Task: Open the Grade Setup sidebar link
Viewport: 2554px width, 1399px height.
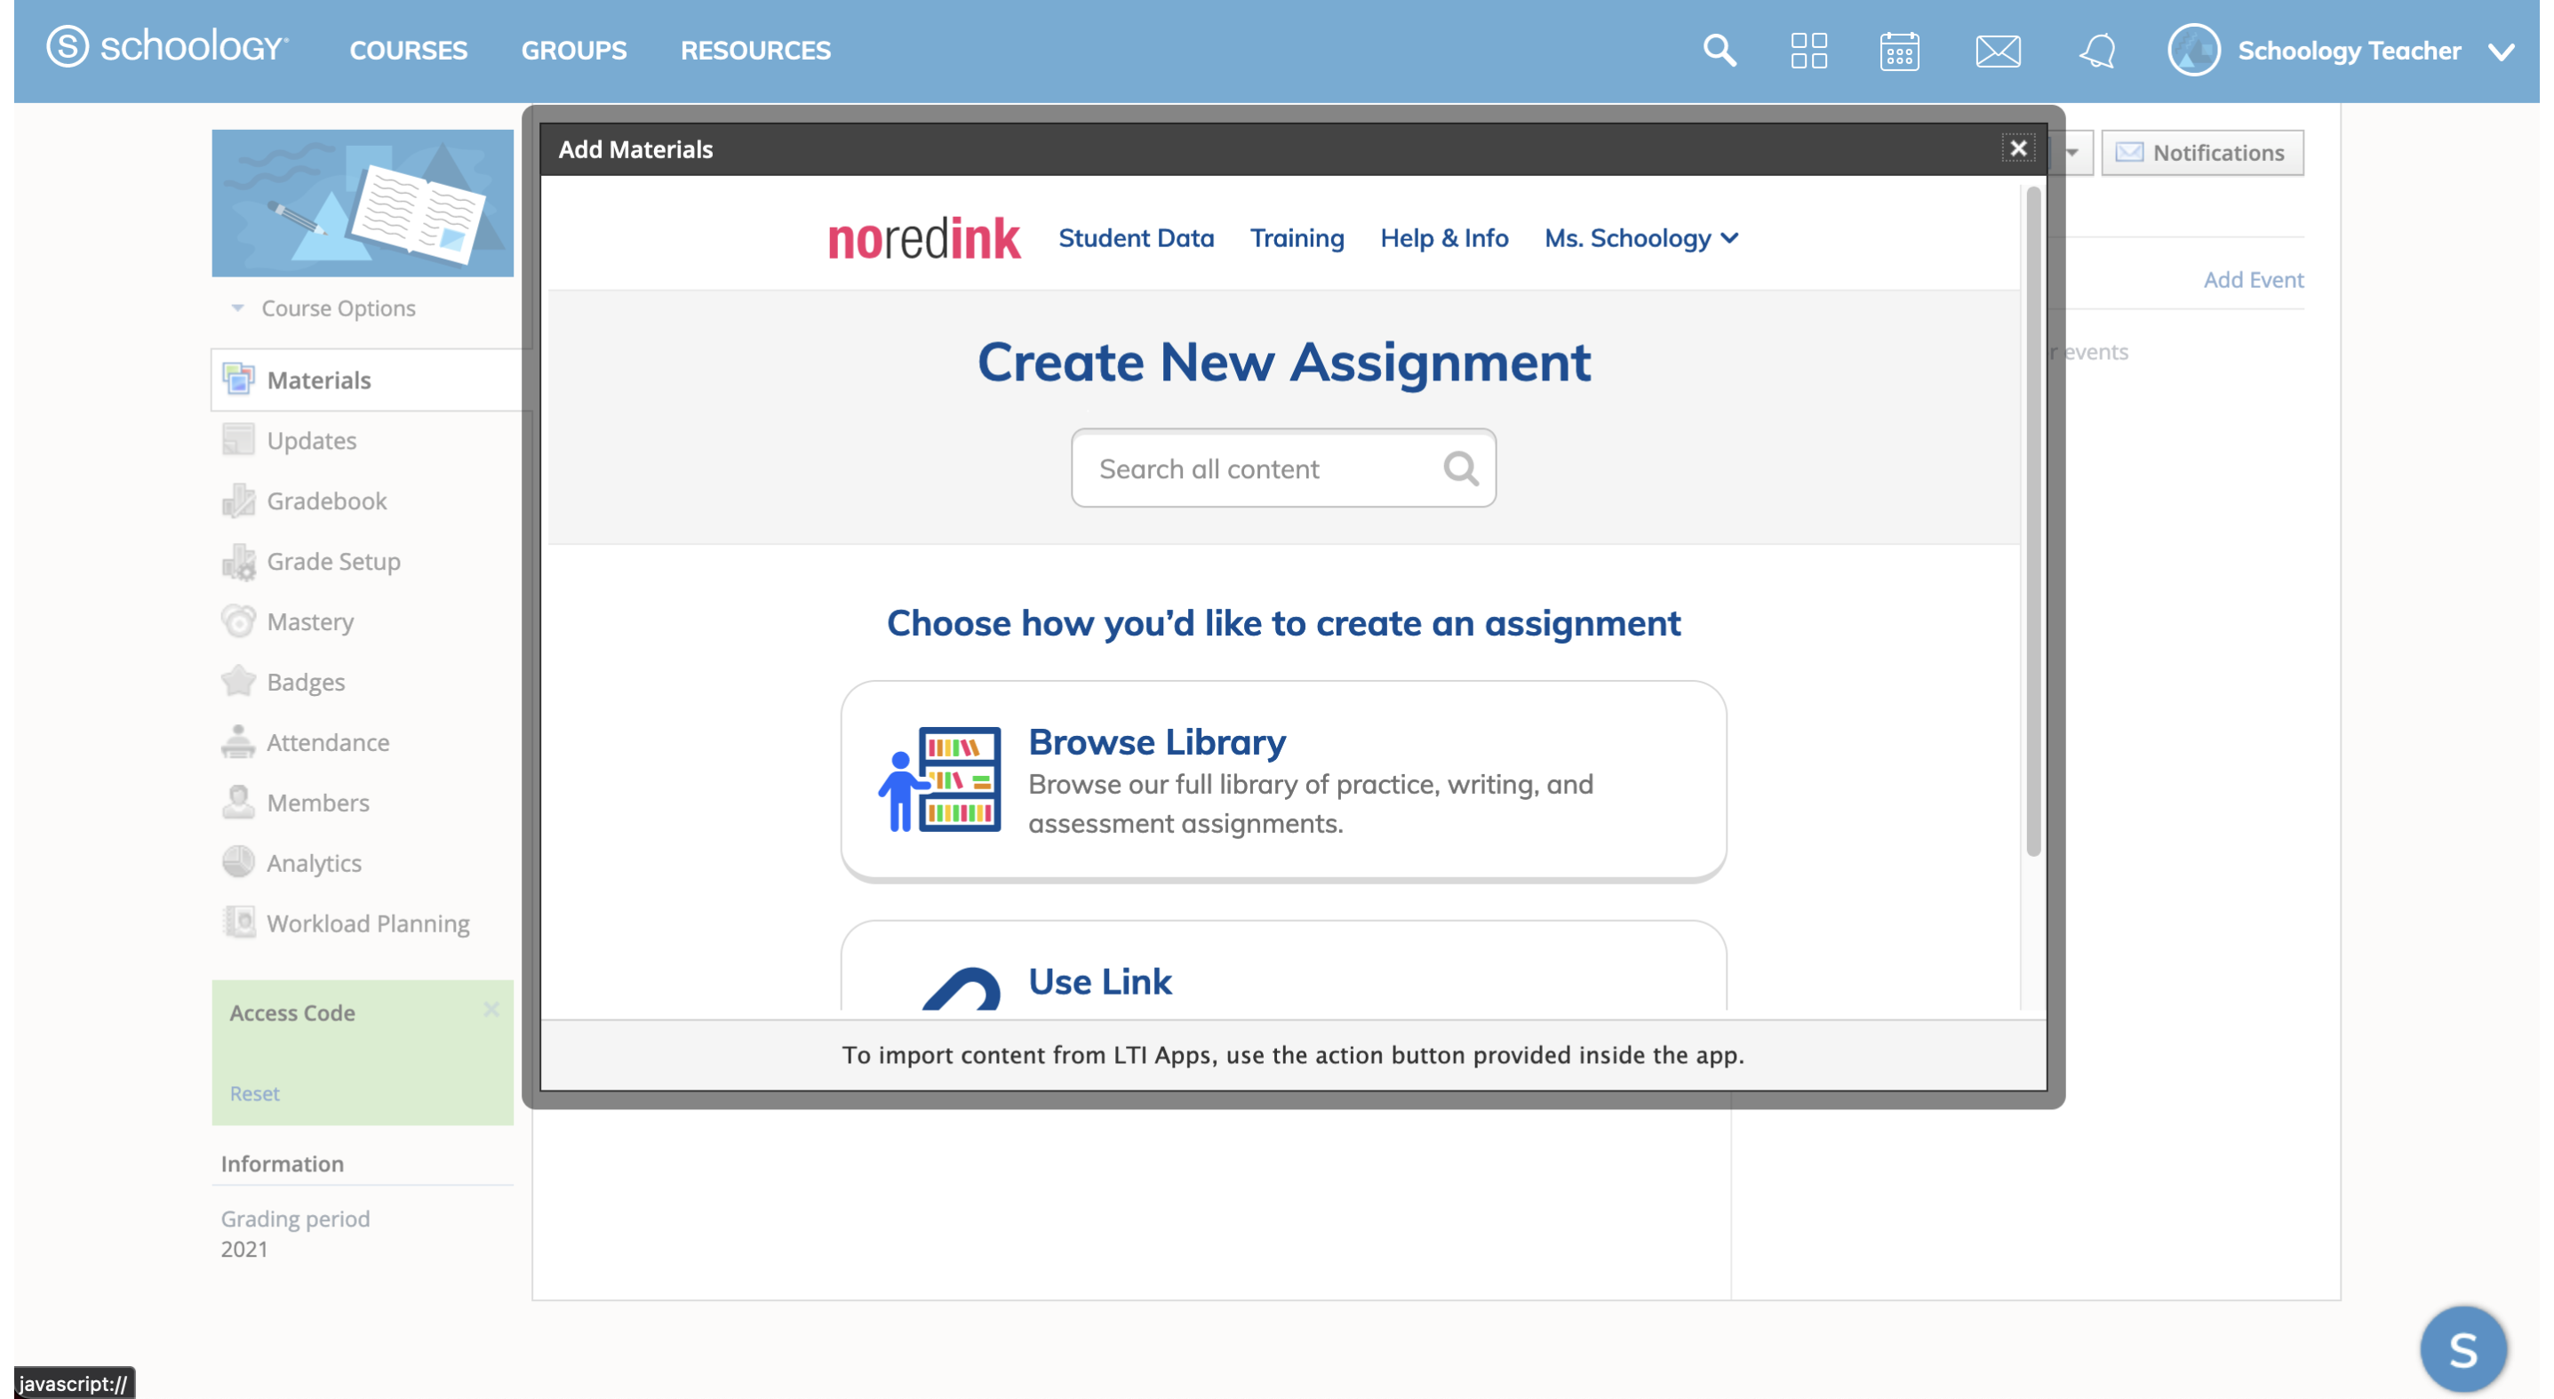Action: 333,561
